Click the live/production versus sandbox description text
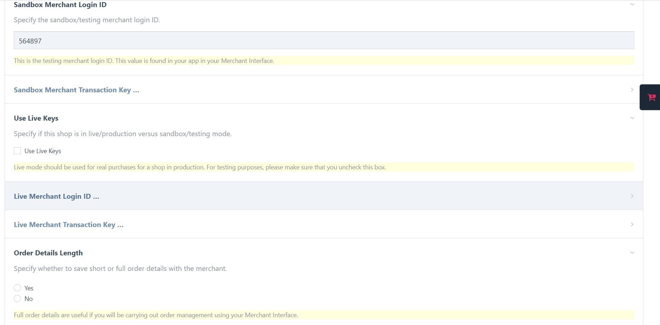This screenshot has height=325, width=660. point(123,134)
